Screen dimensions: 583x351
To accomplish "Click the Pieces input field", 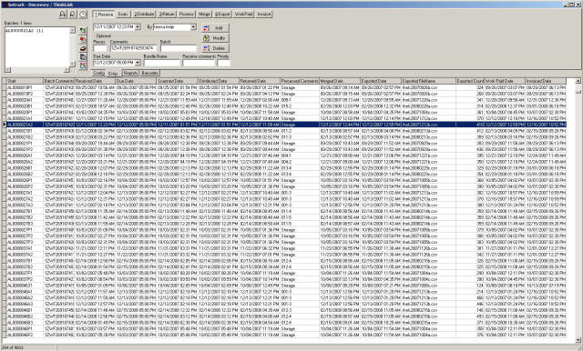I will point(99,48).
